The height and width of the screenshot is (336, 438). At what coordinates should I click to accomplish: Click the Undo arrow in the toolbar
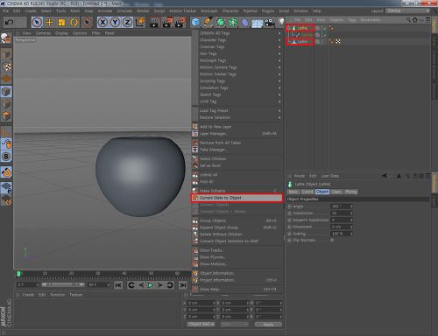coord(9,22)
